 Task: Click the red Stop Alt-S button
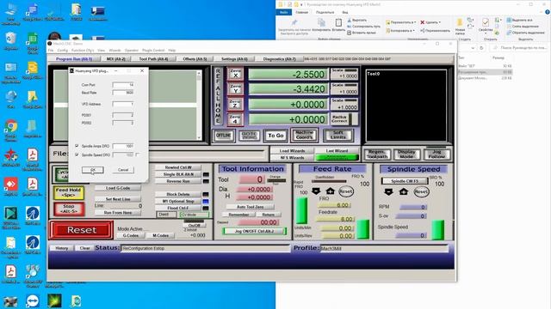click(69, 209)
